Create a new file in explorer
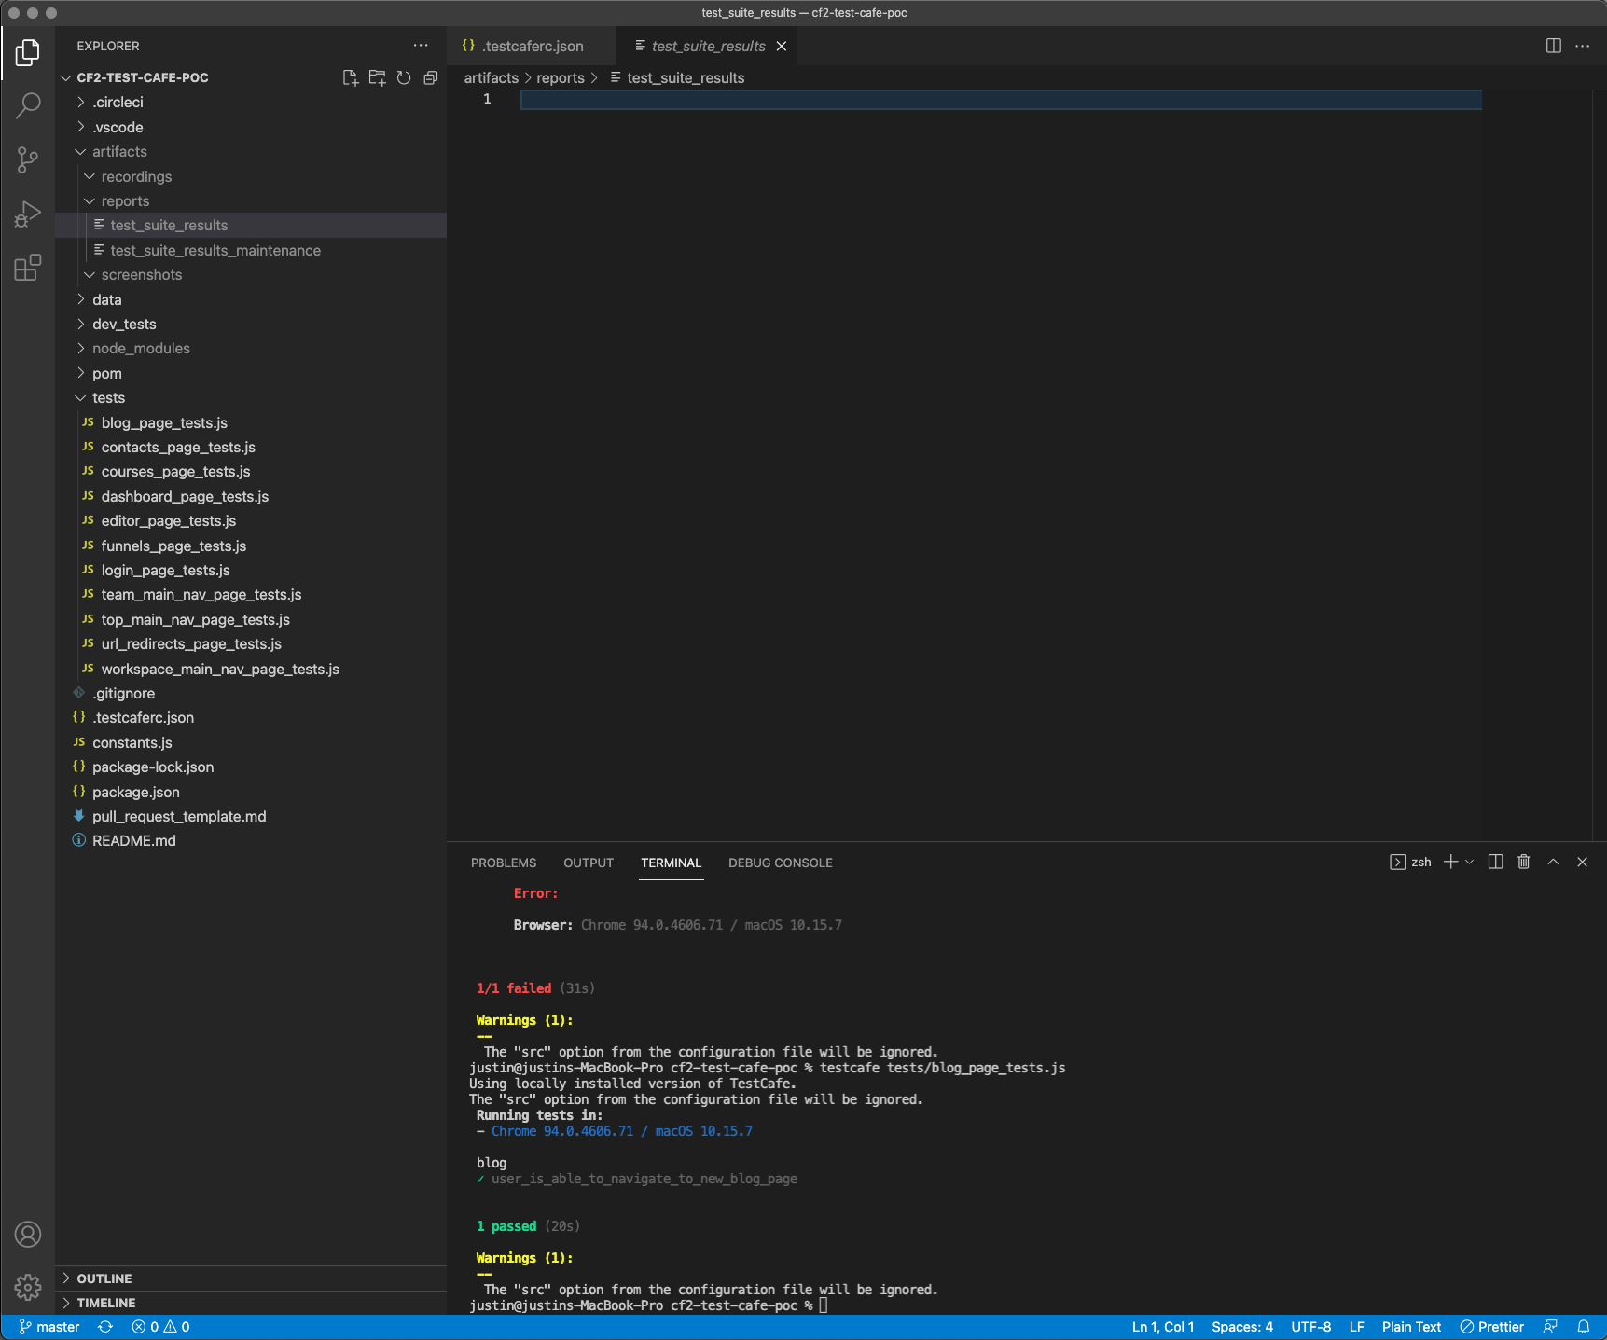Screen dimensions: 1607x1340 coord(351,77)
